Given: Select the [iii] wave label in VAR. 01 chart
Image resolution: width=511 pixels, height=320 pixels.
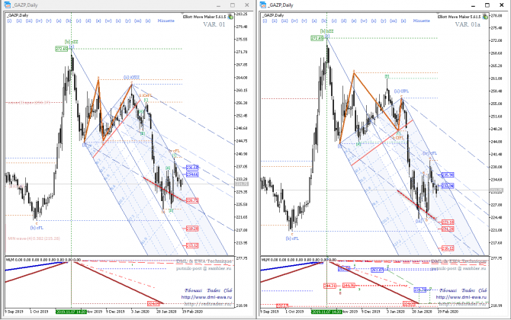Looking at the screenshot, I should coord(29,21).
